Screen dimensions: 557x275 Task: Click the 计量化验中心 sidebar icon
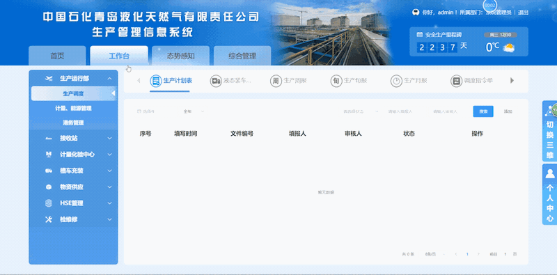49,155
